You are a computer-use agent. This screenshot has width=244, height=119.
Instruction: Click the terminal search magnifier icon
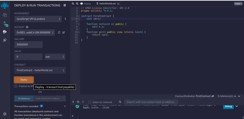[120, 102]
